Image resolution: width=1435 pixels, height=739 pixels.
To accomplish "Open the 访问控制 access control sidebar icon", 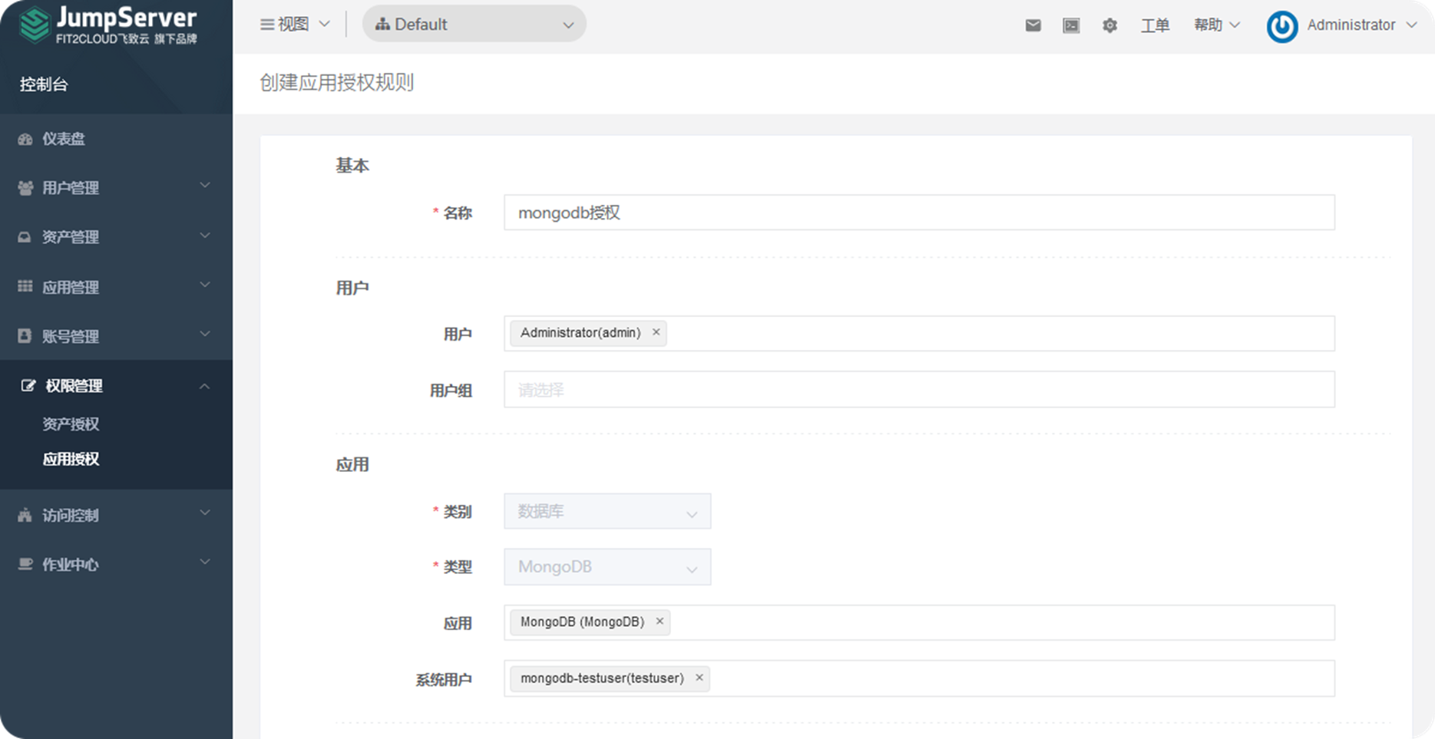I will (23, 515).
